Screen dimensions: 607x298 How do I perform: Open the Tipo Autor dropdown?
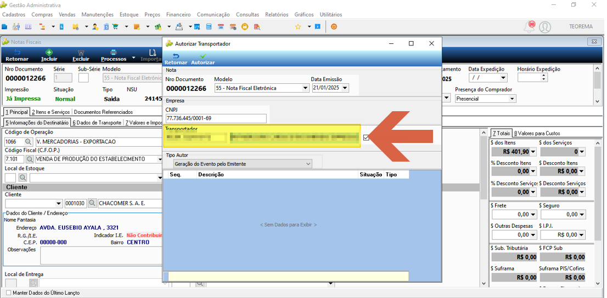click(x=308, y=164)
